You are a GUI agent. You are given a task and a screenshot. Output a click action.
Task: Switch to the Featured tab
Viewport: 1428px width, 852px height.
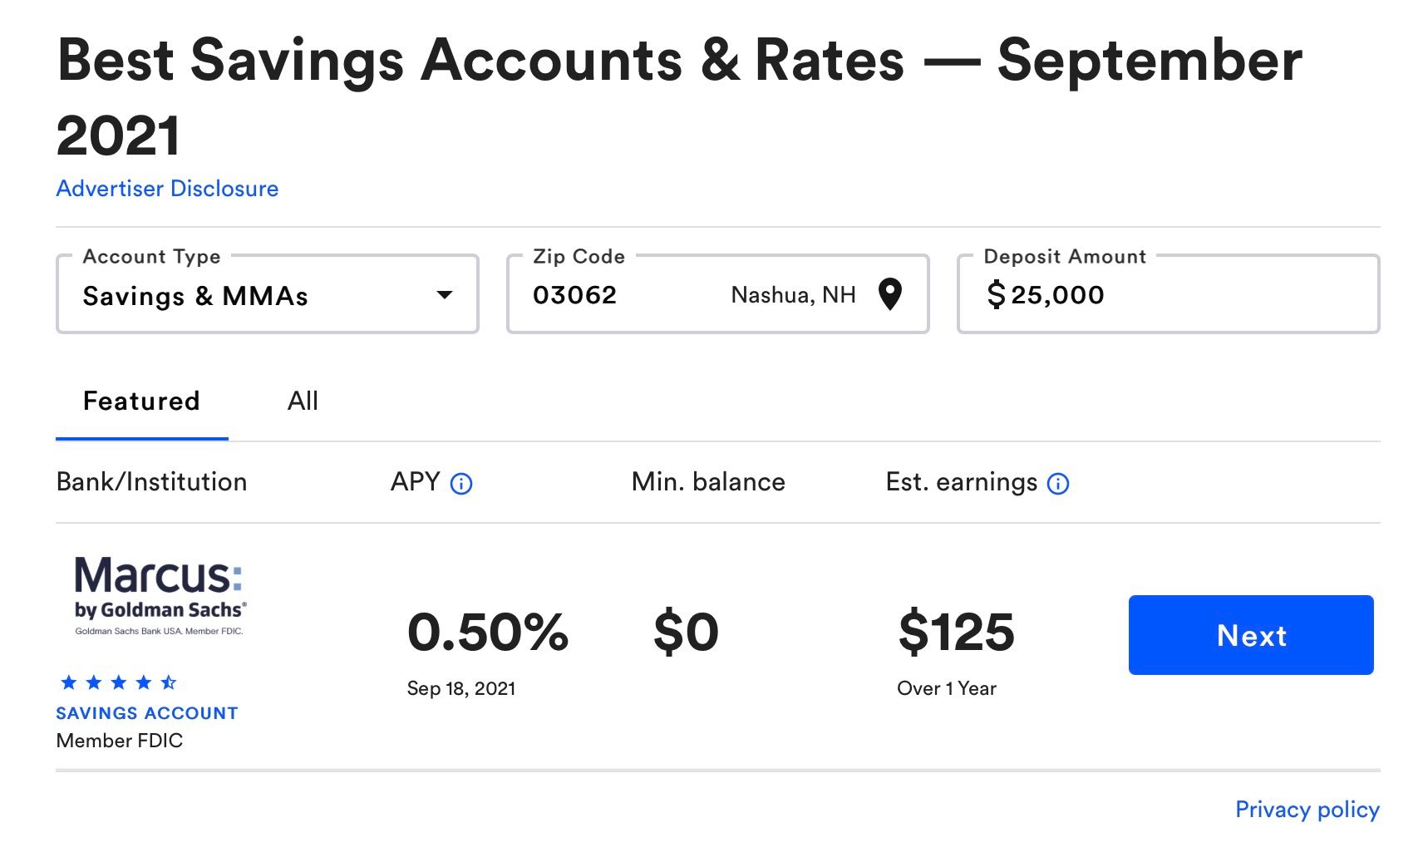(x=141, y=401)
